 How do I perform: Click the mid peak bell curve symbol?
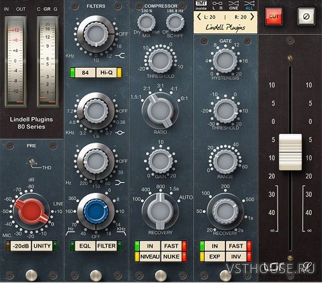coord(120,132)
